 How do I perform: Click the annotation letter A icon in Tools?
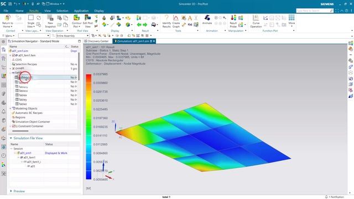[190, 18]
